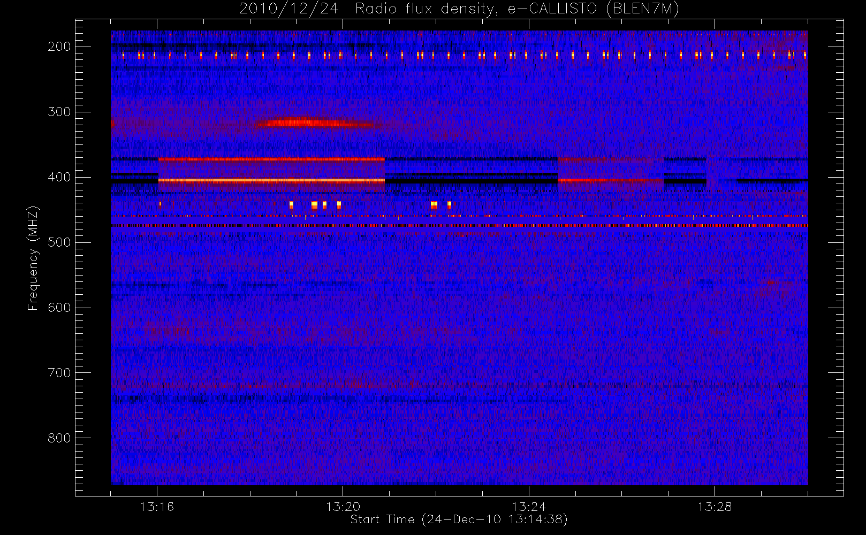Click the yellow-orange band near 405 MHz
This screenshot has width=866, height=535.
tap(271, 181)
